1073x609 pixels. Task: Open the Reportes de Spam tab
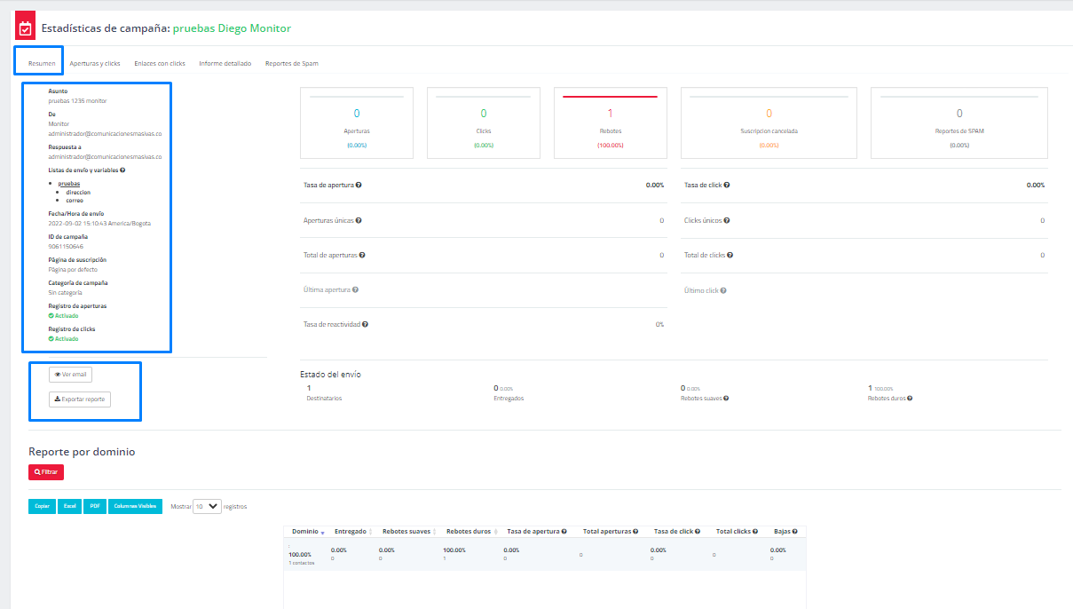tap(291, 64)
